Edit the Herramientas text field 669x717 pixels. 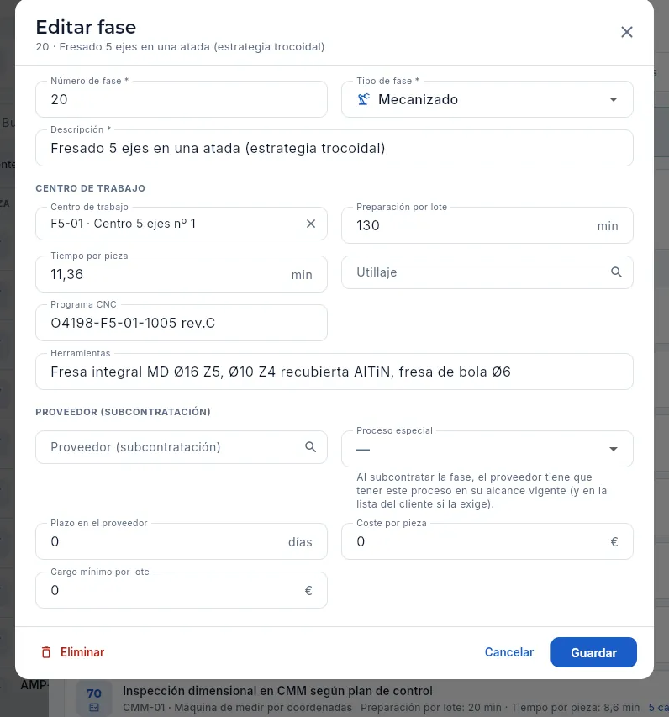click(334, 372)
